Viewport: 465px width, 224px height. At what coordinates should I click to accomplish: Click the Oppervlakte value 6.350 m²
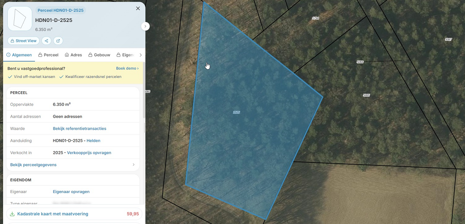pos(62,105)
